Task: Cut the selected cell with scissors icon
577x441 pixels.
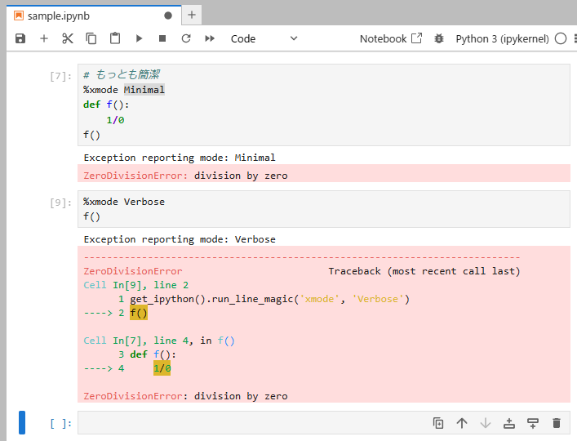Action: [68, 38]
